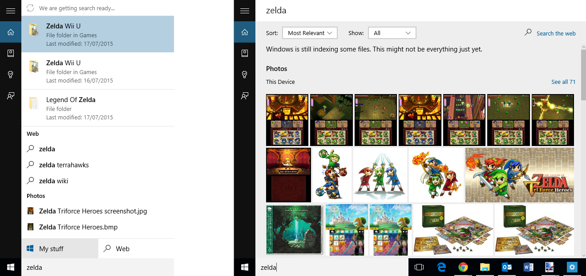Open Notebook icon in left panel sidebar
The width and height of the screenshot is (586, 276).
coord(11,53)
